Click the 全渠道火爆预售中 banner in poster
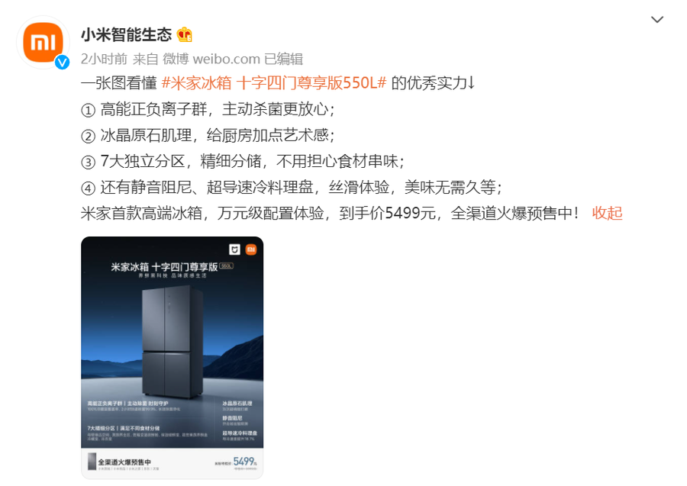This screenshot has height=486, width=687. pyautogui.click(x=124, y=462)
